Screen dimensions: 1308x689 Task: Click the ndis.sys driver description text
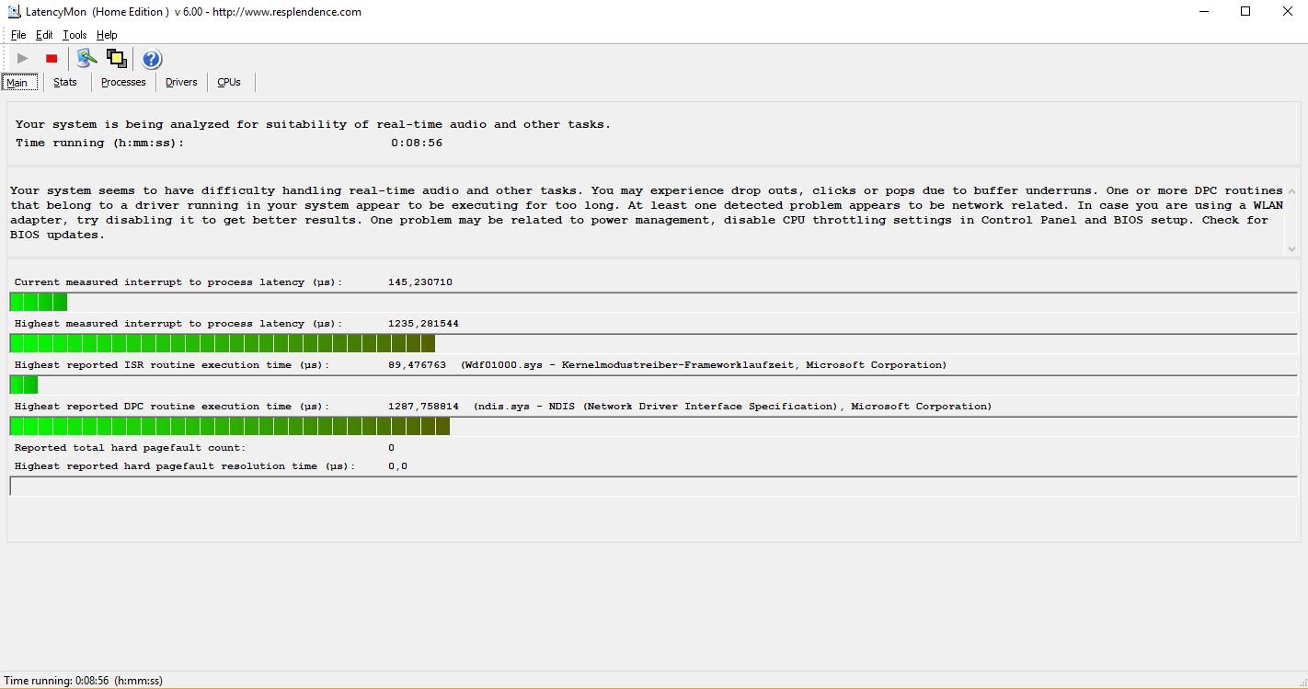point(733,407)
